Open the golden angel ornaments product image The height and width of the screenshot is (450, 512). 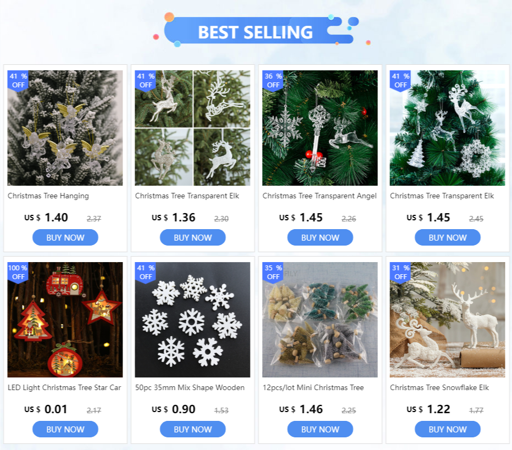coord(65,128)
